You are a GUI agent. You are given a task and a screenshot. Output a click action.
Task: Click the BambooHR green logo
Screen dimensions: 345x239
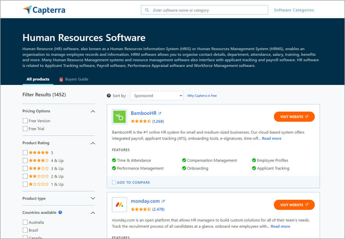[x=119, y=117]
